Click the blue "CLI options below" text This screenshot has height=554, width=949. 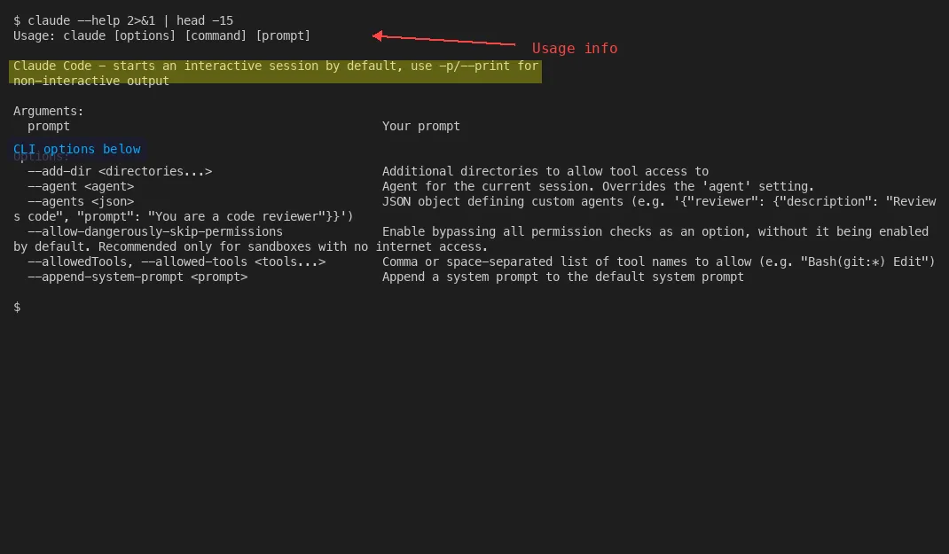pos(76,149)
